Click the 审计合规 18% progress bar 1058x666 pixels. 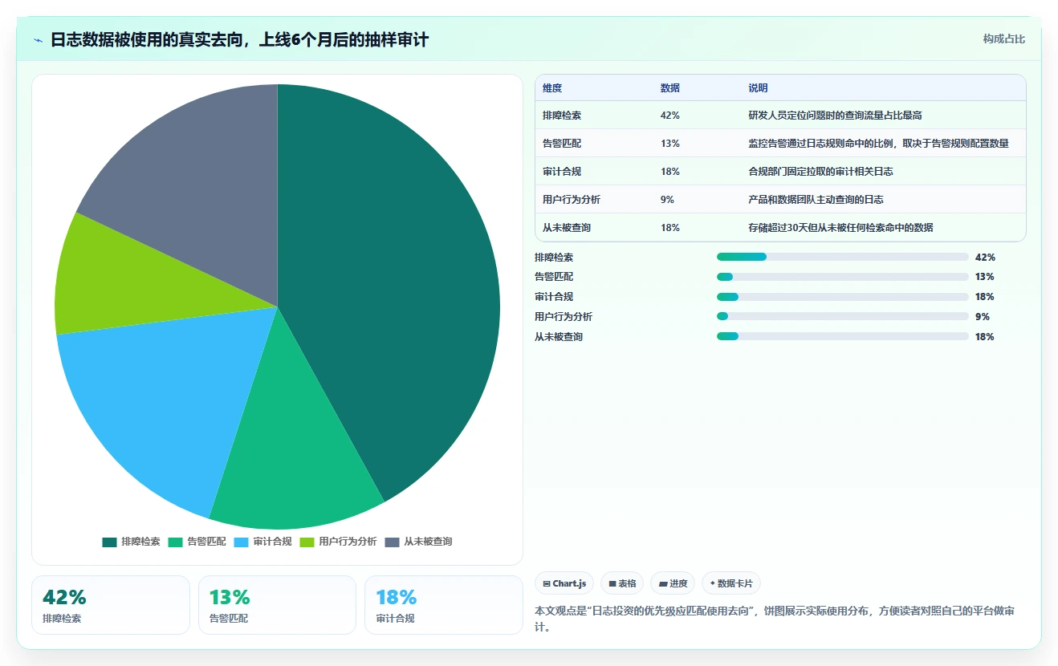tap(842, 297)
